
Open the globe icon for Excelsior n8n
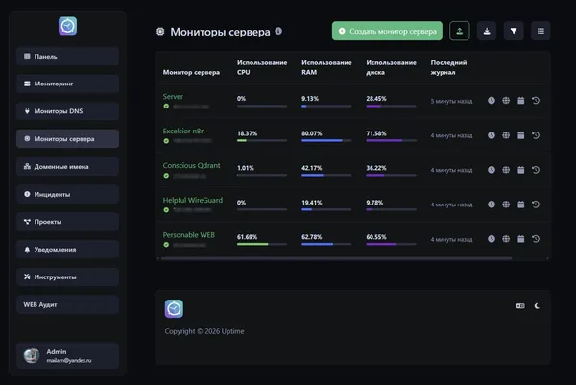(x=506, y=134)
